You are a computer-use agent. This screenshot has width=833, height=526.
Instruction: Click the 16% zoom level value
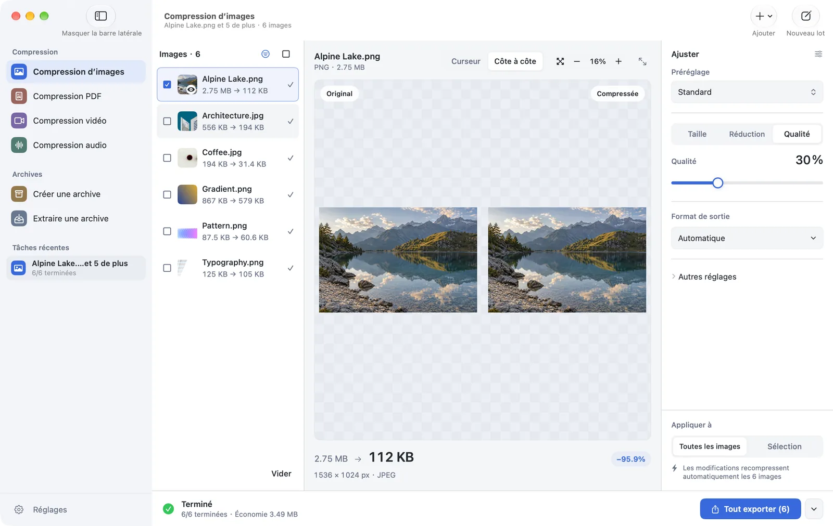tap(598, 61)
